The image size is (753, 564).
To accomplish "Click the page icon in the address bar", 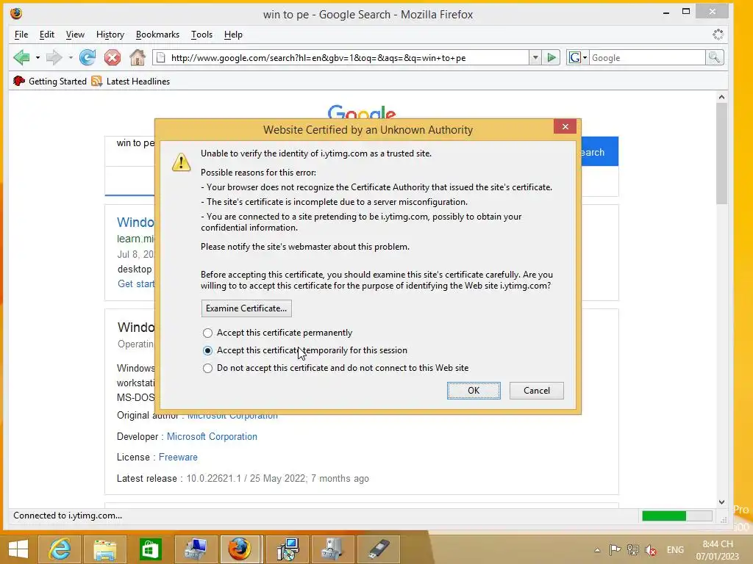I will (x=161, y=58).
